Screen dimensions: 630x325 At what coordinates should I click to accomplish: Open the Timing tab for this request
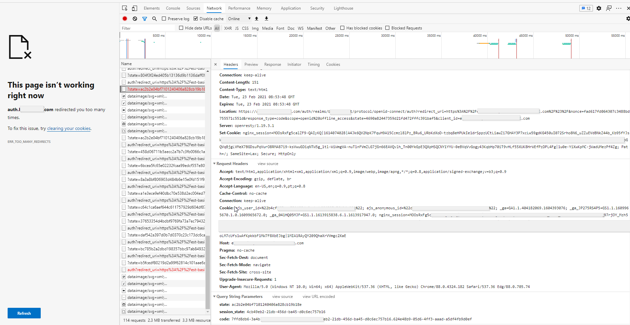coord(314,64)
